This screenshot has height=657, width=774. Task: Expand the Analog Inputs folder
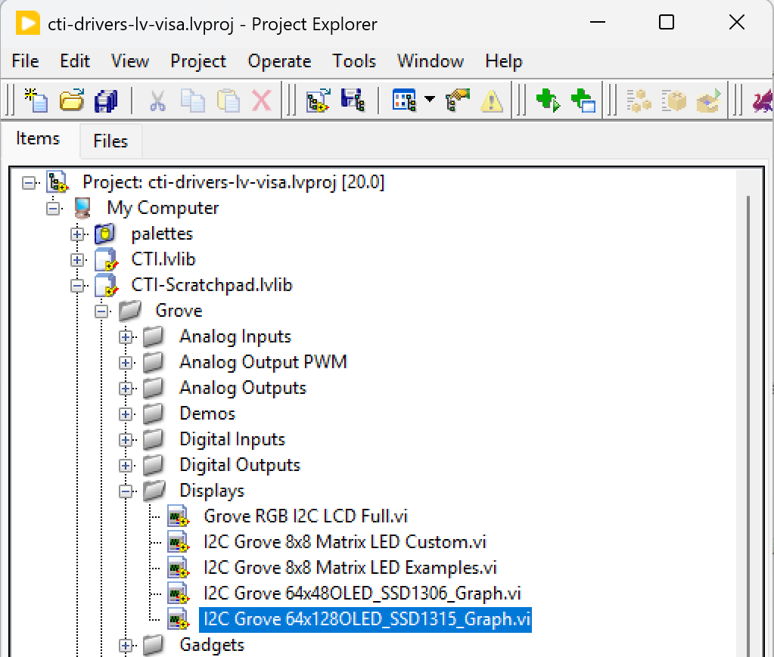(126, 336)
